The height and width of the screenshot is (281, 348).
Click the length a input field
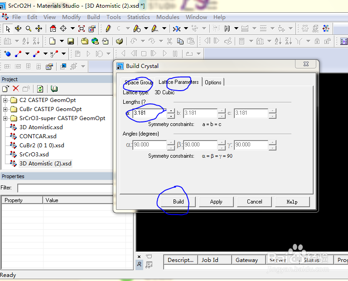(x=150, y=113)
